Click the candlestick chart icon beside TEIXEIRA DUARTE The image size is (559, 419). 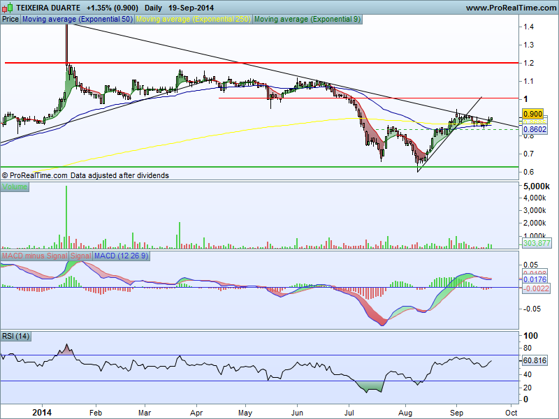click(8, 7)
